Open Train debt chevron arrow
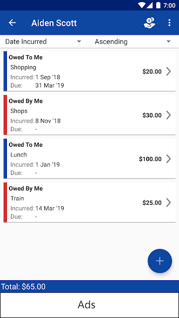Viewport: 179px width, 318px height. (169, 203)
